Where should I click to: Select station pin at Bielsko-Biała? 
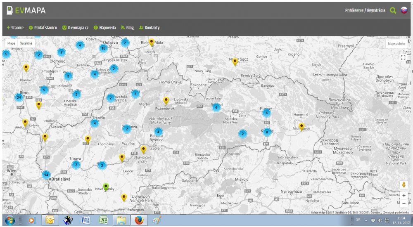[x=152, y=42]
